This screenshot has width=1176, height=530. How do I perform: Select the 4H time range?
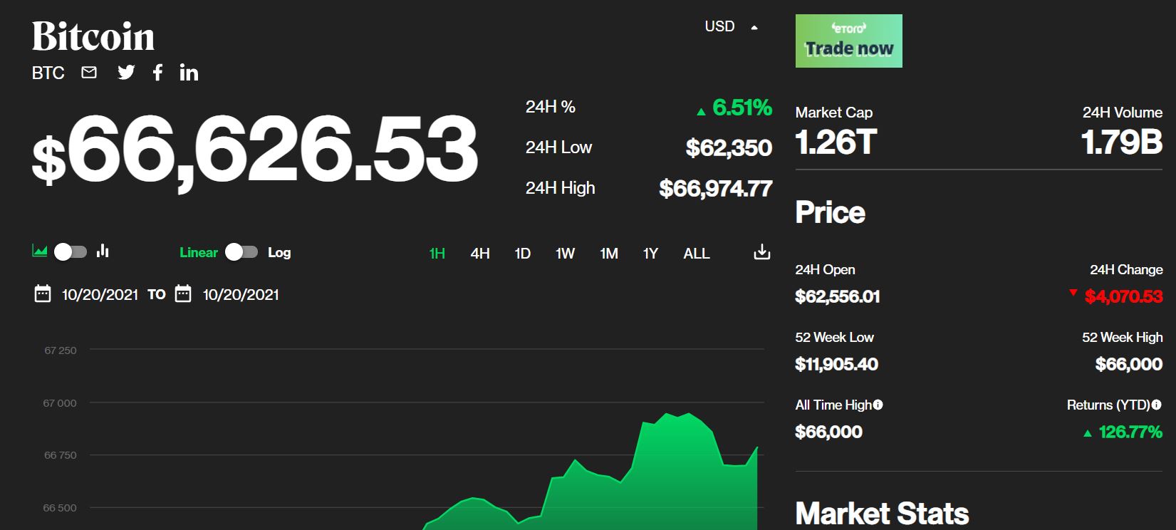tap(480, 254)
